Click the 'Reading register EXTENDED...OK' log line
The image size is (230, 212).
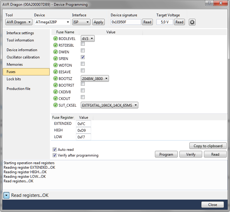click(x=29, y=167)
